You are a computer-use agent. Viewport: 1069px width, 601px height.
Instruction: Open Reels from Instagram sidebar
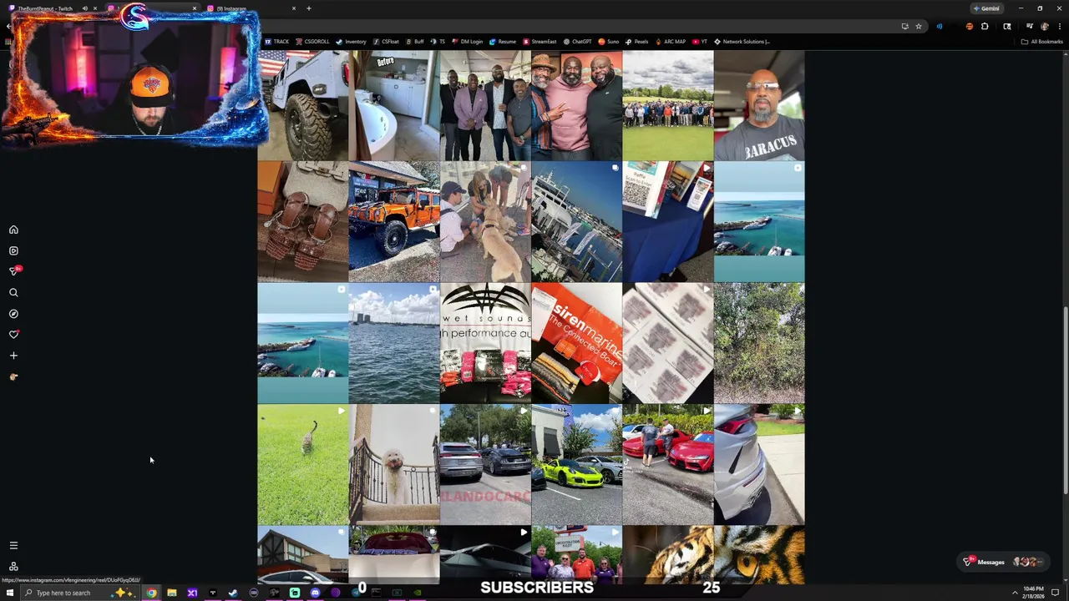13,250
